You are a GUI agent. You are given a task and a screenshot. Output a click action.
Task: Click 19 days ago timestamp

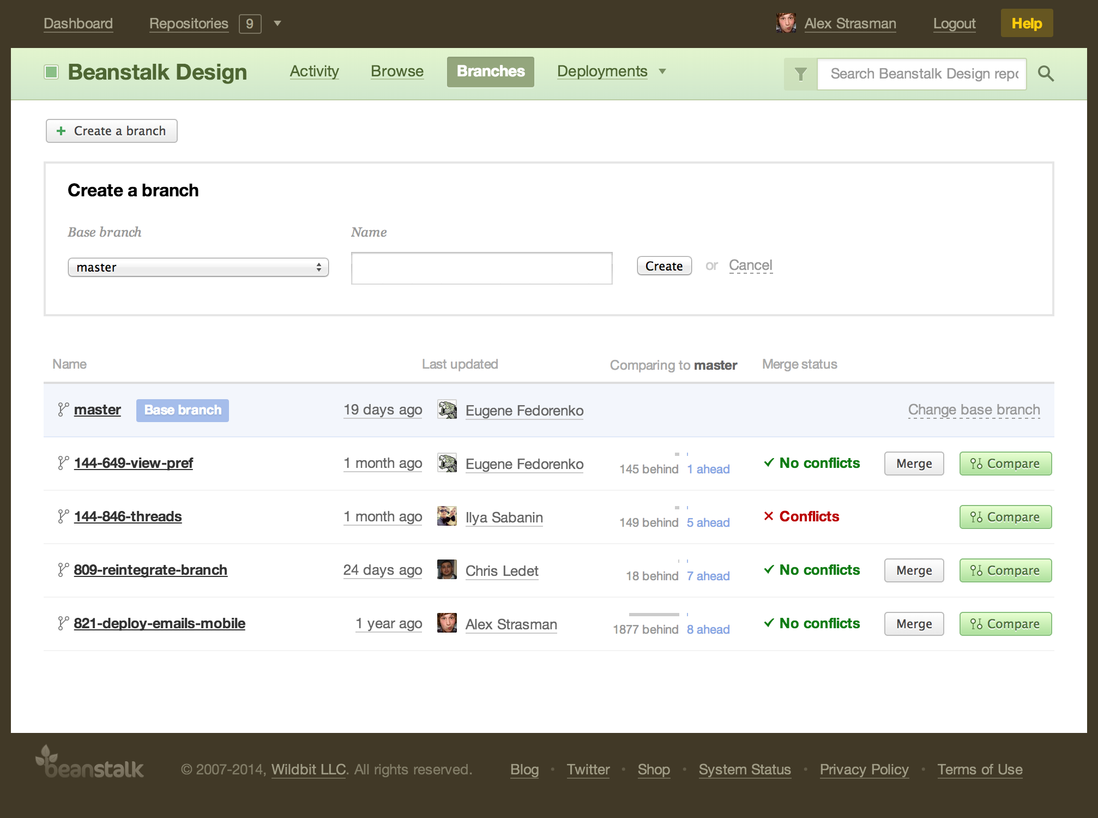pyautogui.click(x=383, y=410)
